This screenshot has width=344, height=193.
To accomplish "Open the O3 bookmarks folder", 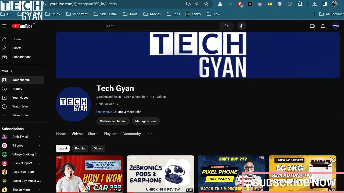I will (6, 14).
